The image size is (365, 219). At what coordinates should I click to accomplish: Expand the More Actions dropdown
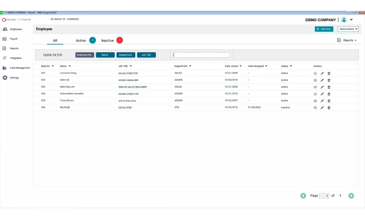pos(348,29)
